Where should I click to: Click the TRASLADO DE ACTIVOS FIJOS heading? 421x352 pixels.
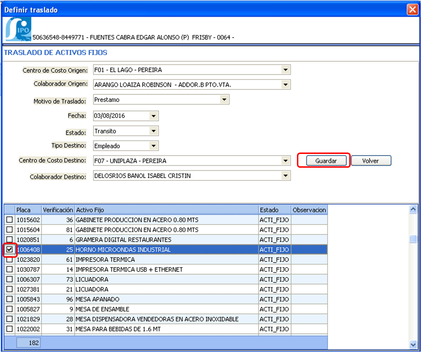point(55,53)
